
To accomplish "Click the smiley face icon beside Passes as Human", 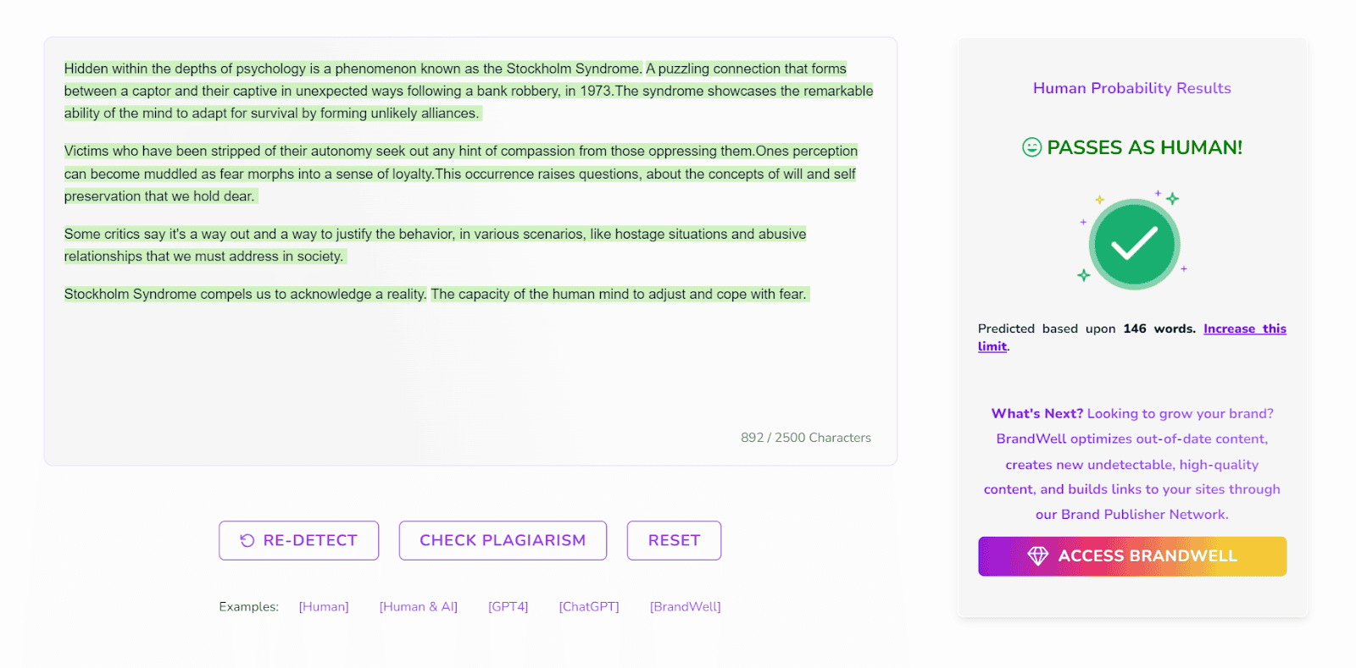I will pos(1031,147).
